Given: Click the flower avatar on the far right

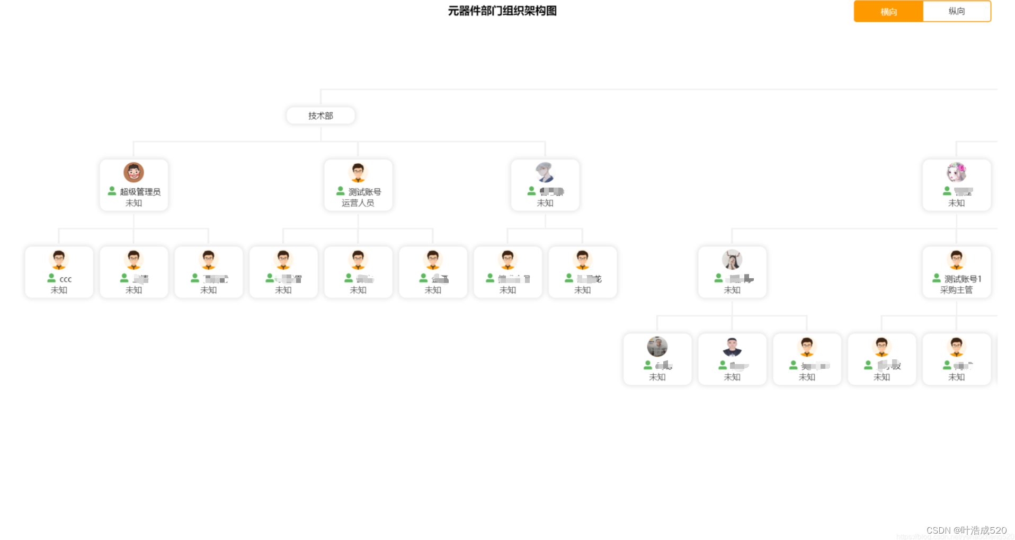Looking at the screenshot, I should 956,172.
